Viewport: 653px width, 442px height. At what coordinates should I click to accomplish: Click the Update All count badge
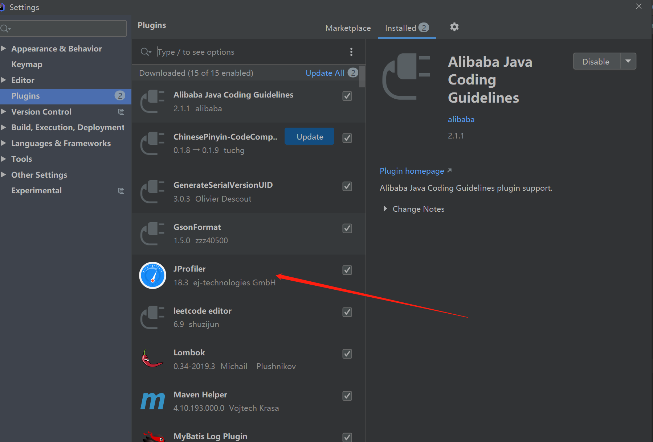pyautogui.click(x=353, y=73)
